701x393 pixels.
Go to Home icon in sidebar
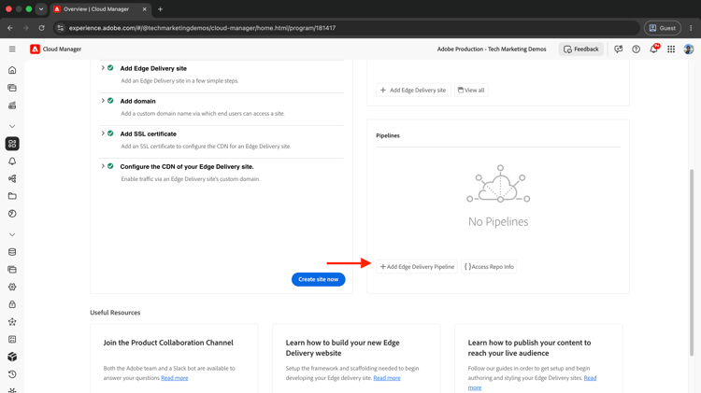(12, 70)
